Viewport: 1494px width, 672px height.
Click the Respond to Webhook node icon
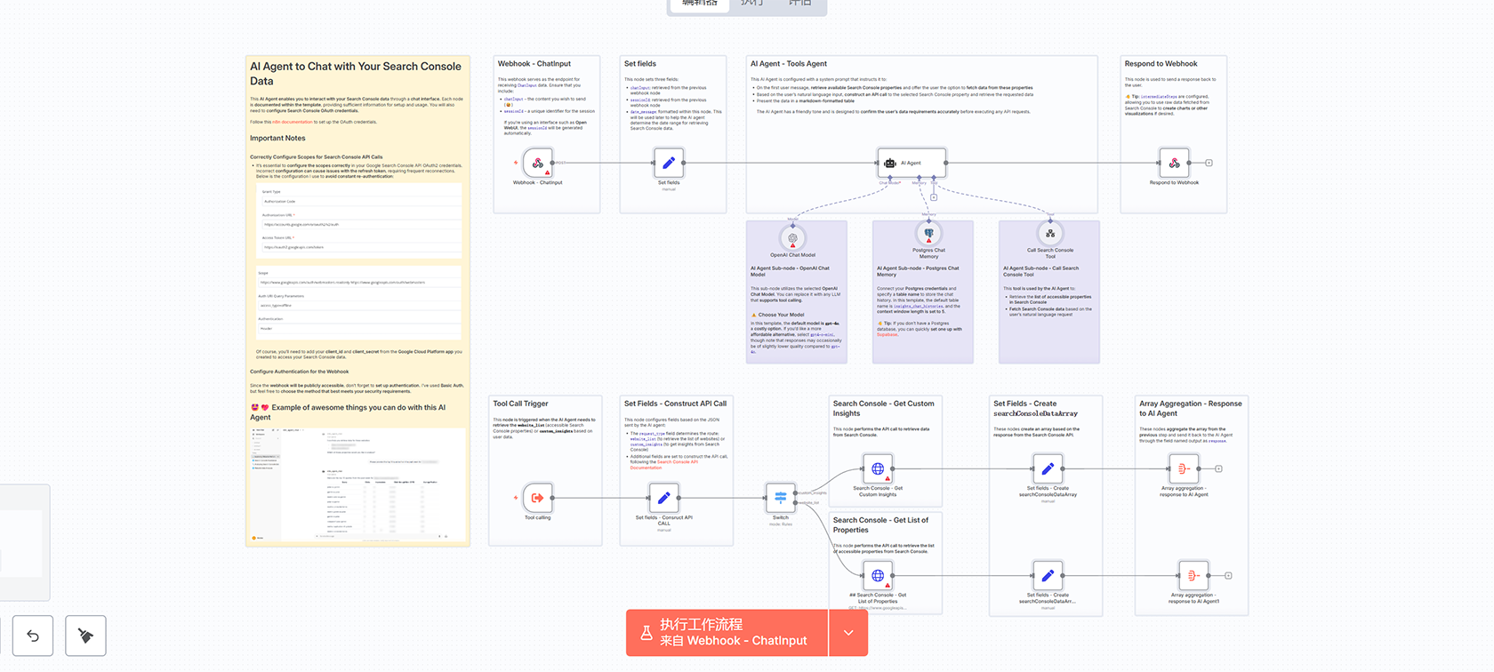(x=1174, y=164)
